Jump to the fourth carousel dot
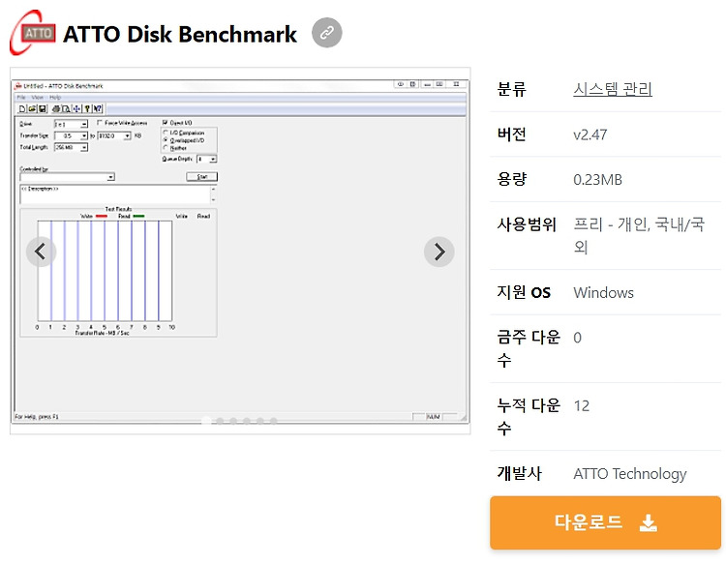Screen dimensions: 726x565 click(247, 421)
